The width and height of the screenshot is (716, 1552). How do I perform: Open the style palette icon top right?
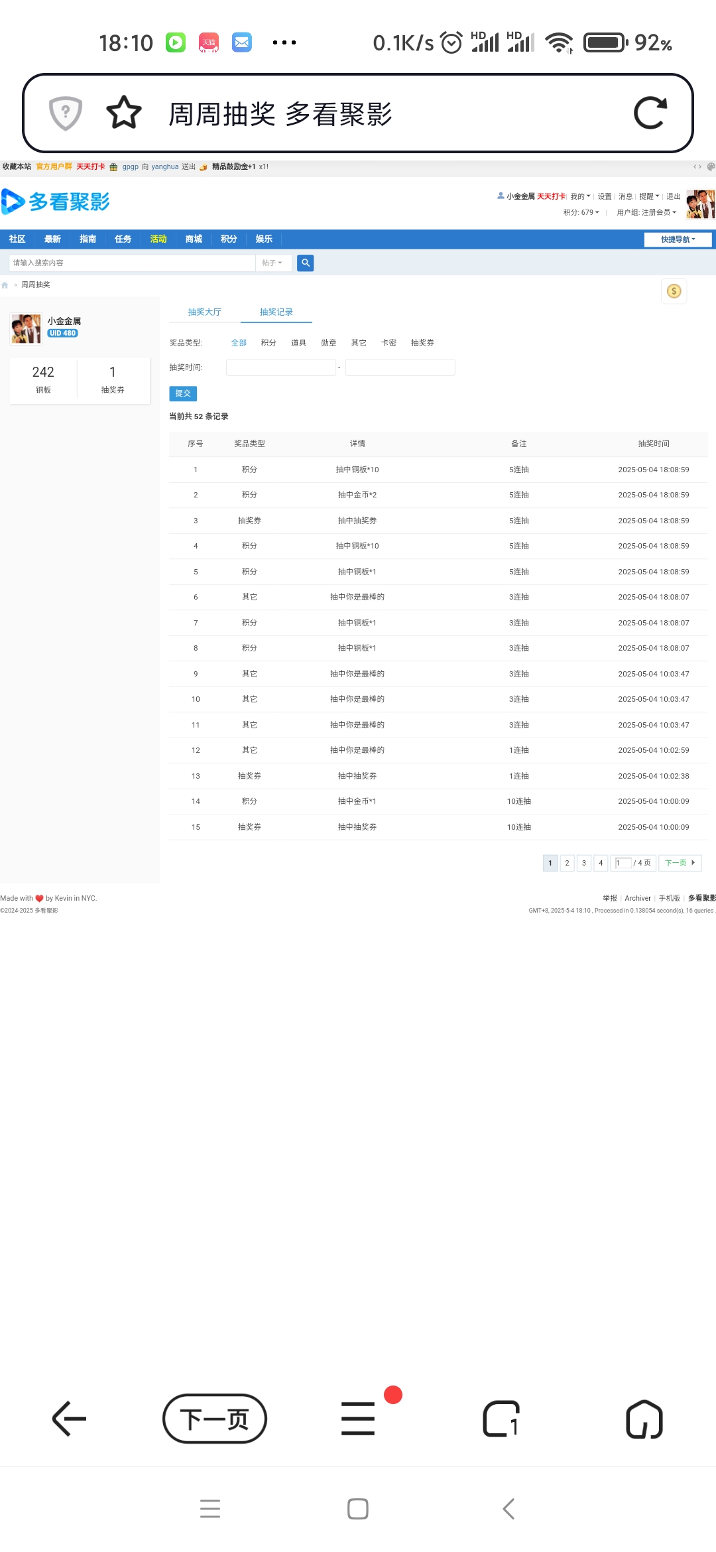(711, 166)
